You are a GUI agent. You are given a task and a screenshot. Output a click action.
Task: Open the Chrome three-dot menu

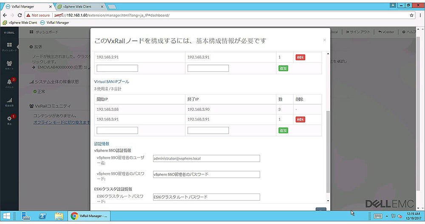pyautogui.click(x=420, y=15)
